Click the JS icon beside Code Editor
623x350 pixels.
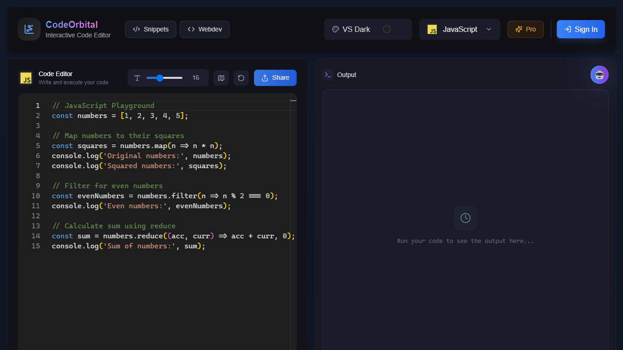26,78
